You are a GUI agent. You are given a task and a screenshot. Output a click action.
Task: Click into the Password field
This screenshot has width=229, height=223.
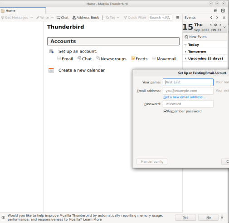point(188,104)
